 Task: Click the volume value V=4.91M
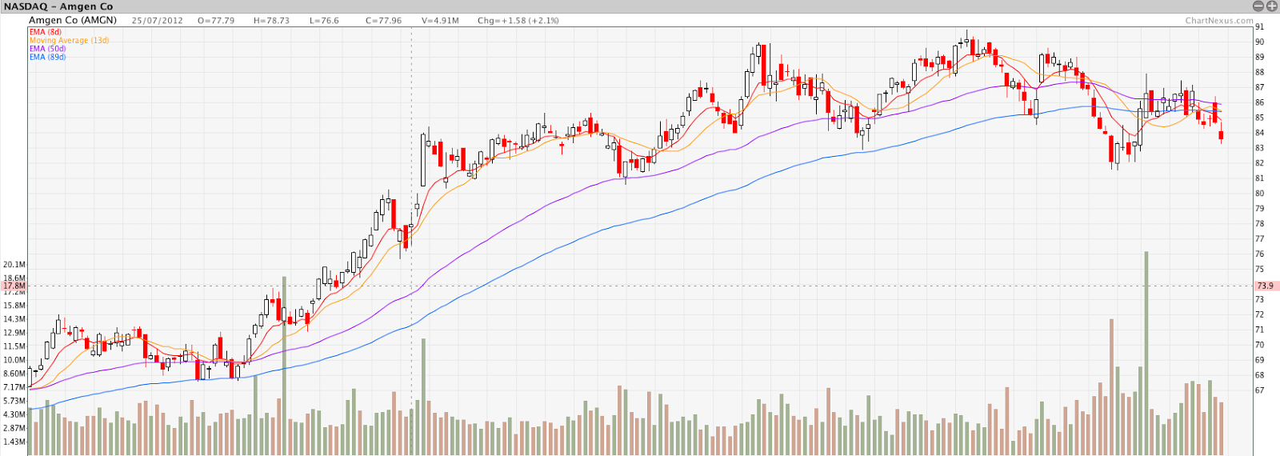pos(440,20)
